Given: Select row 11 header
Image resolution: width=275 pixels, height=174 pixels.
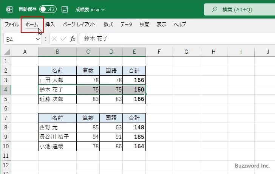Looking at the screenshot, I should click(x=6, y=156).
